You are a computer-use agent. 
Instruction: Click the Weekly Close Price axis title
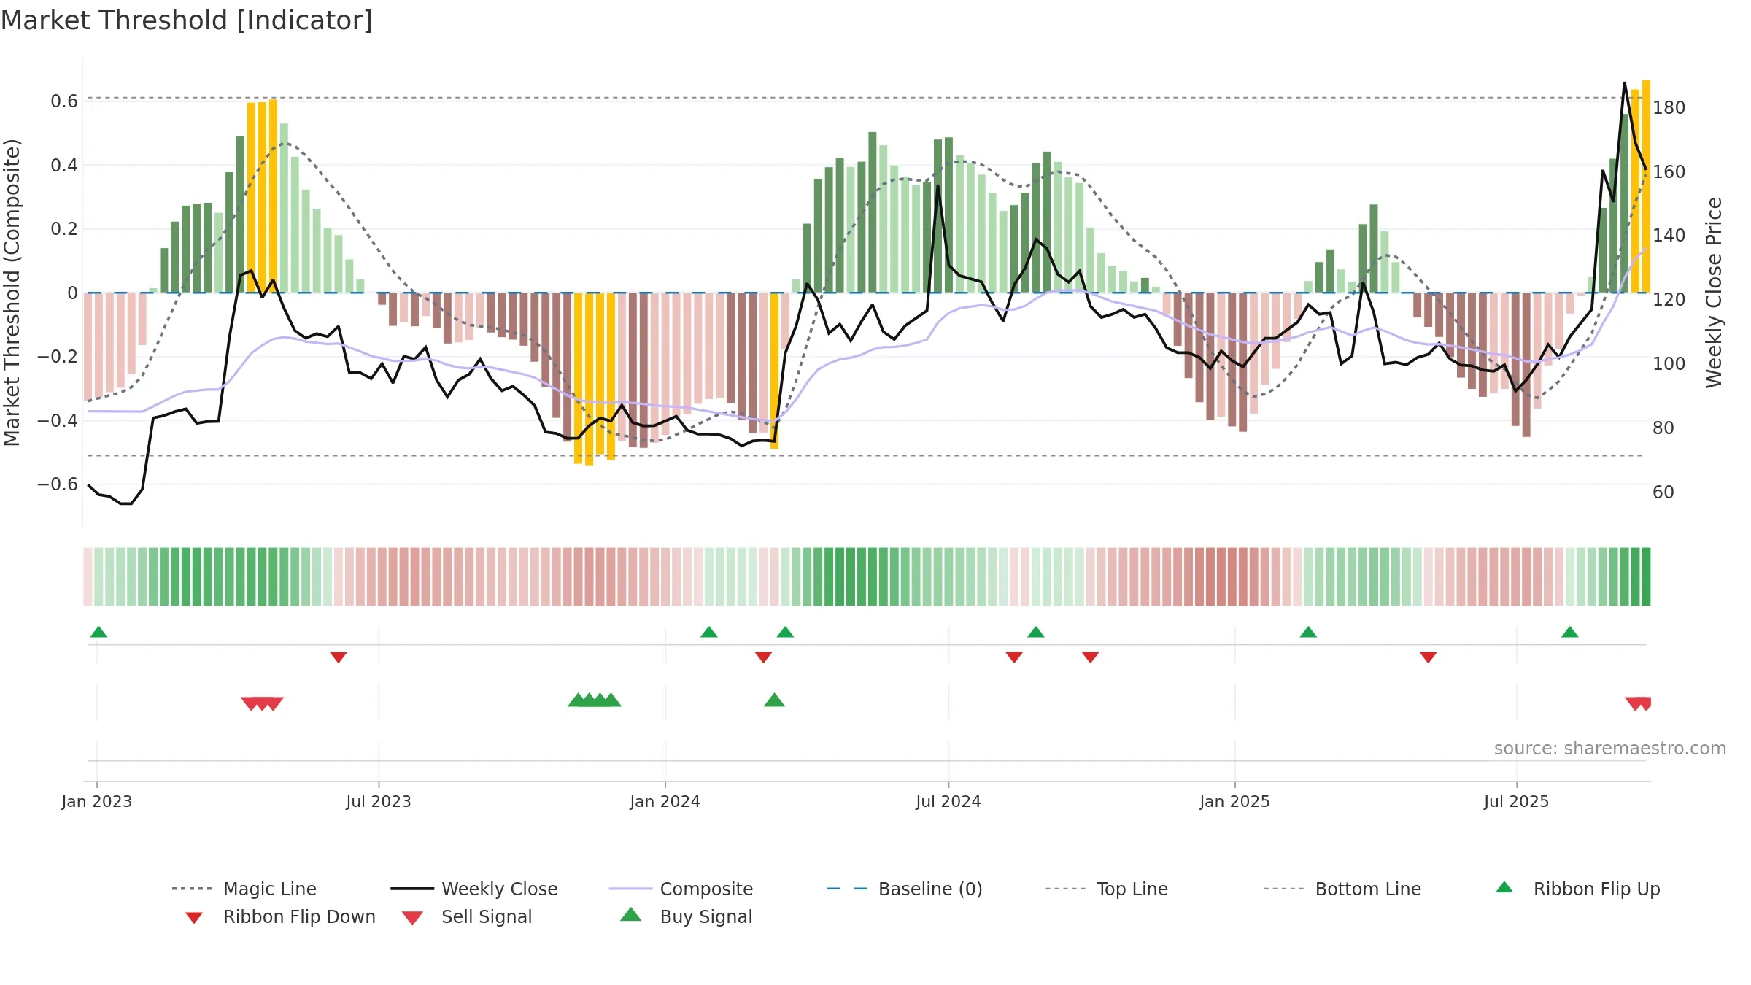pyautogui.click(x=1714, y=293)
